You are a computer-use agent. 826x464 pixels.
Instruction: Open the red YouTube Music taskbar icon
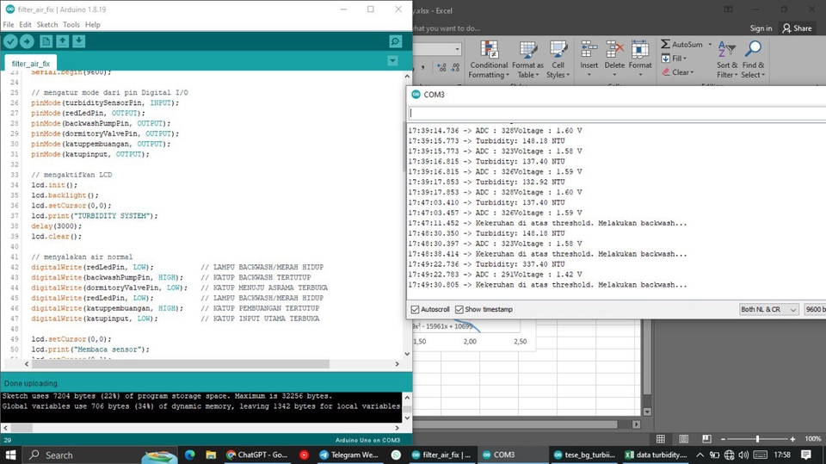click(304, 455)
